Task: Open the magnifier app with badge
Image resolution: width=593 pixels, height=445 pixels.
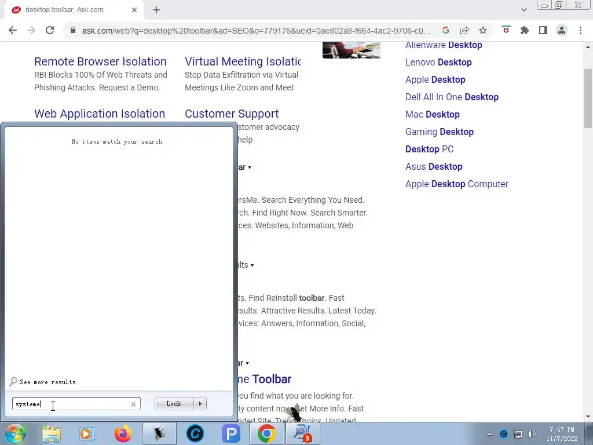Action: tap(303, 433)
